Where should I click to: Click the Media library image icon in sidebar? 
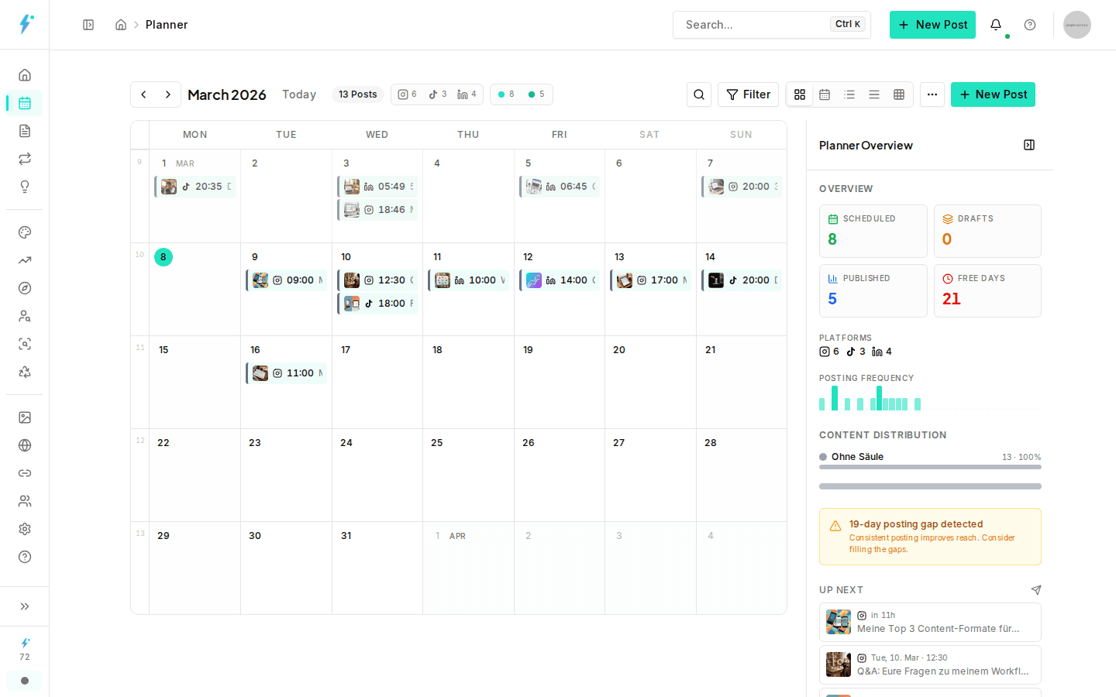[x=24, y=417]
